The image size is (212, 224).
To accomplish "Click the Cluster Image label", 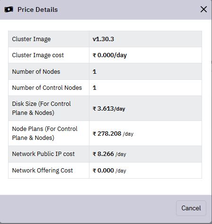I will tap(31, 39).
